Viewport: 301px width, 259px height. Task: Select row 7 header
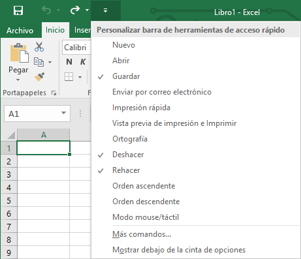(8, 226)
